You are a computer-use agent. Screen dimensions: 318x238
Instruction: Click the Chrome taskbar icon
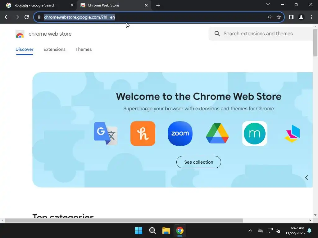180,231
